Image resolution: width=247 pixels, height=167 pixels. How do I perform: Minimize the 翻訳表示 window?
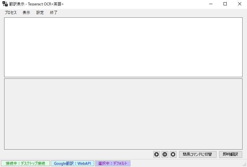click(x=210, y=4)
